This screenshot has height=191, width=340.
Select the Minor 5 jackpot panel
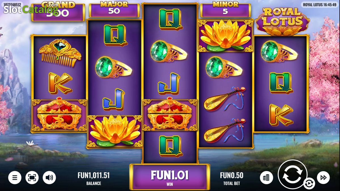click(226, 10)
